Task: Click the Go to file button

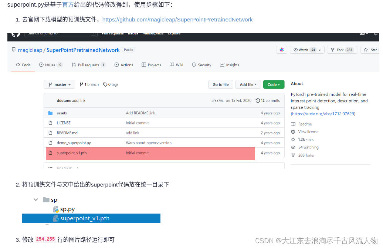Action: (x=221, y=84)
